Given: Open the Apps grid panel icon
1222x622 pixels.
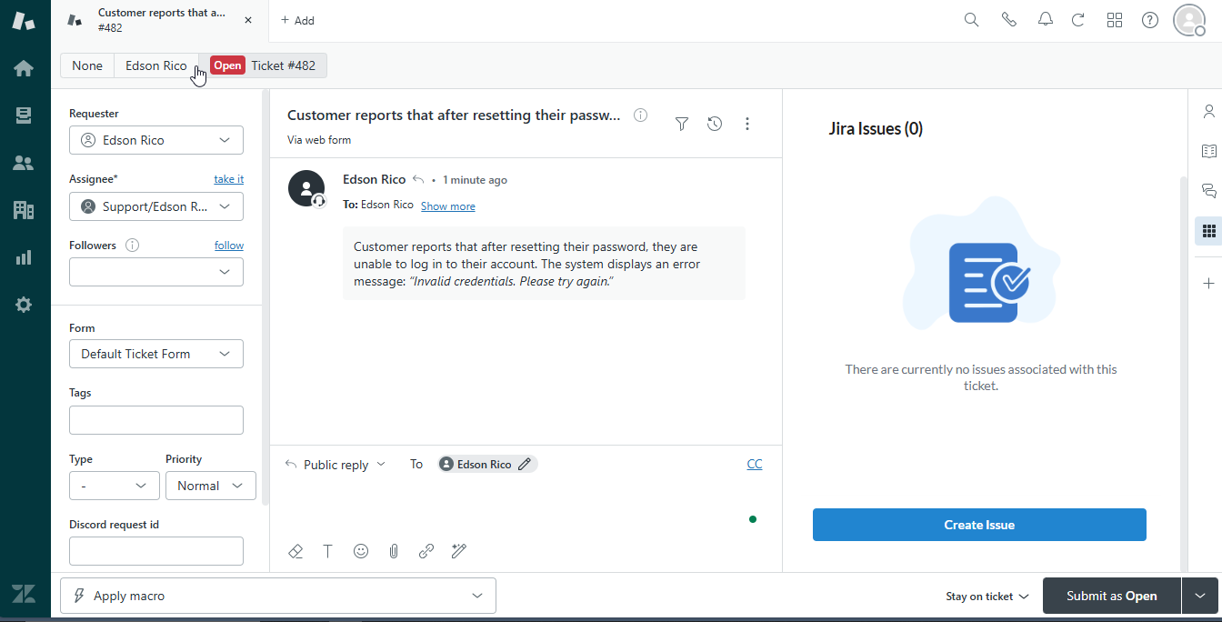Looking at the screenshot, I should coord(1208,231).
